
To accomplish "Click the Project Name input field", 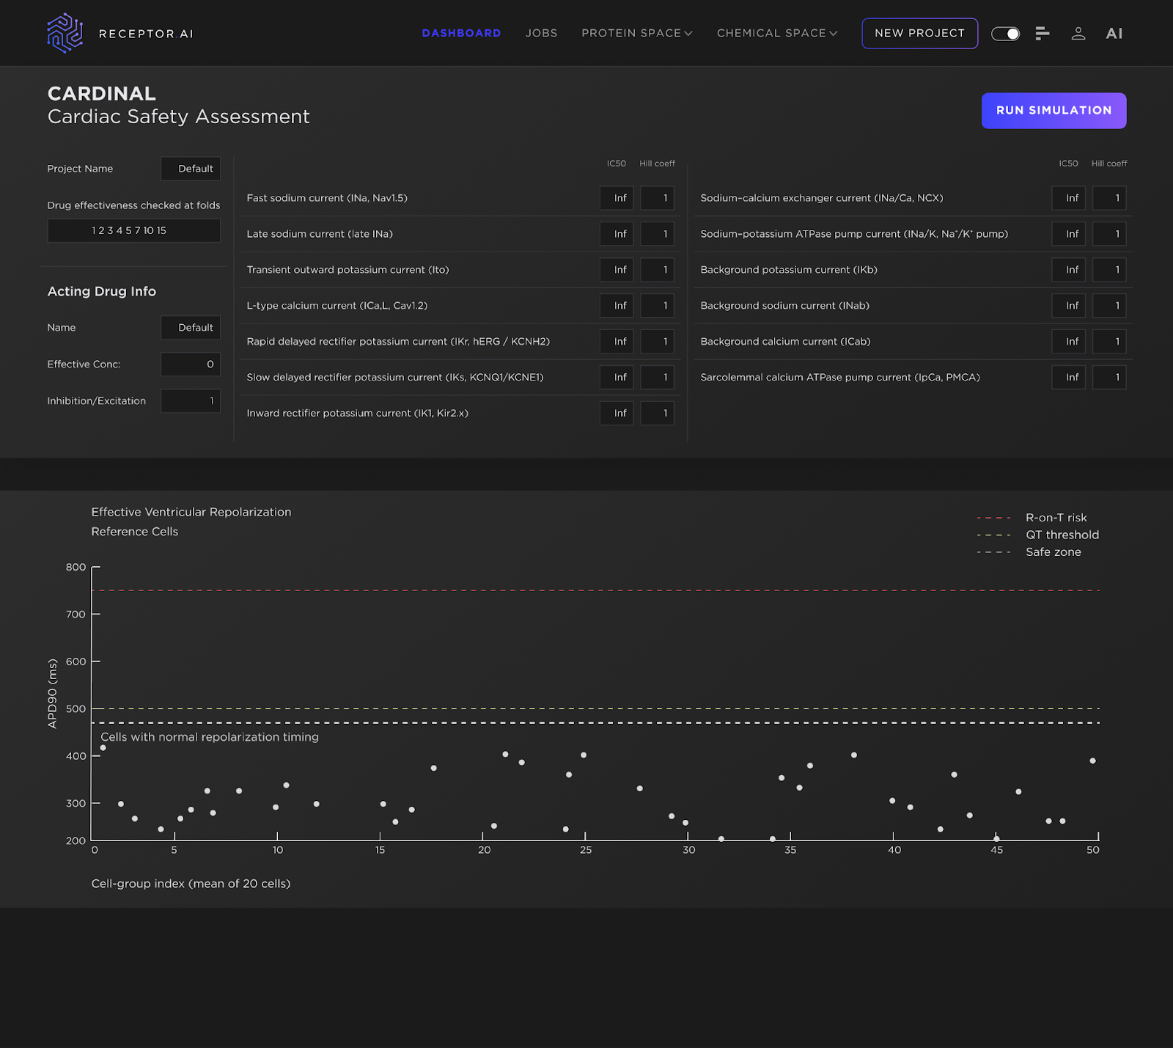I will [191, 169].
